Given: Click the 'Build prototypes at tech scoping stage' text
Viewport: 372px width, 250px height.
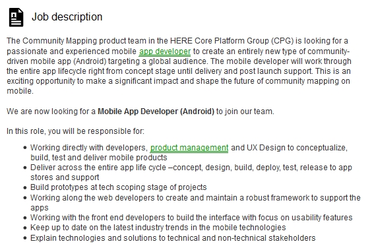Looking at the screenshot, I should (x=118, y=187).
